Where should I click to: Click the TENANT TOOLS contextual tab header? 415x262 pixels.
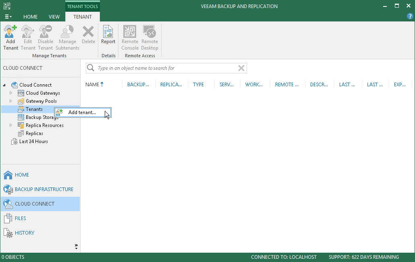click(83, 6)
